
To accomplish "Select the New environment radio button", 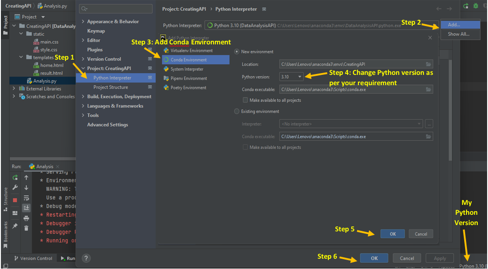I will pyautogui.click(x=237, y=52).
